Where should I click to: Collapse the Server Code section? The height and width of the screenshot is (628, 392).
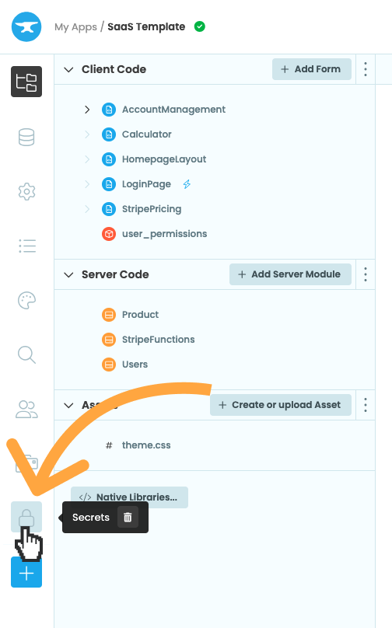68,274
